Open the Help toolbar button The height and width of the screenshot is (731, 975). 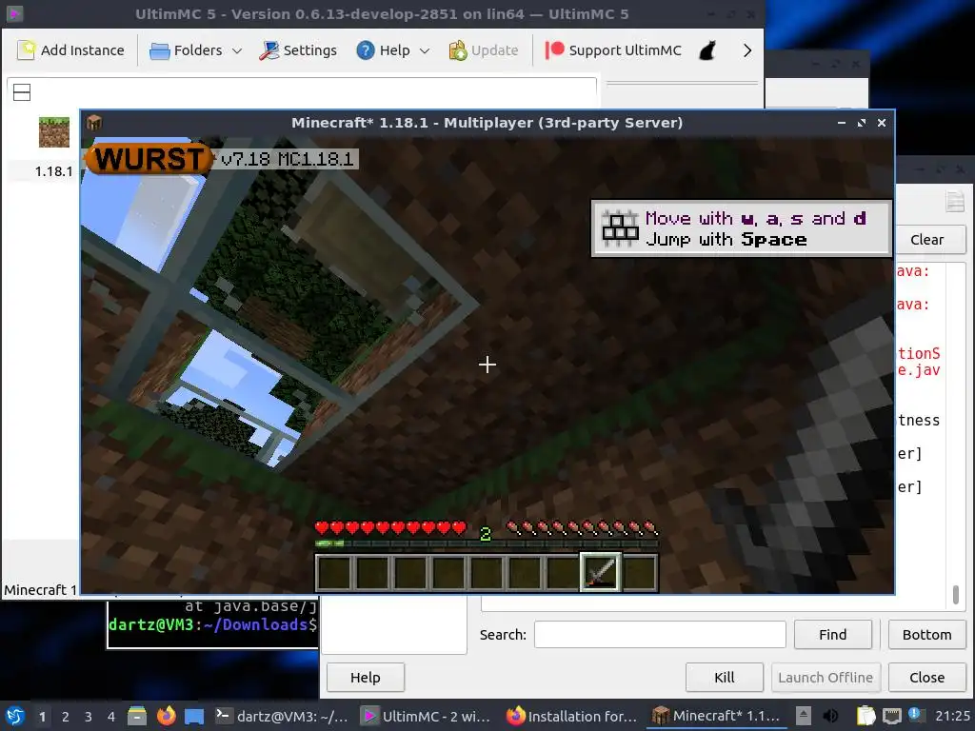click(x=384, y=50)
